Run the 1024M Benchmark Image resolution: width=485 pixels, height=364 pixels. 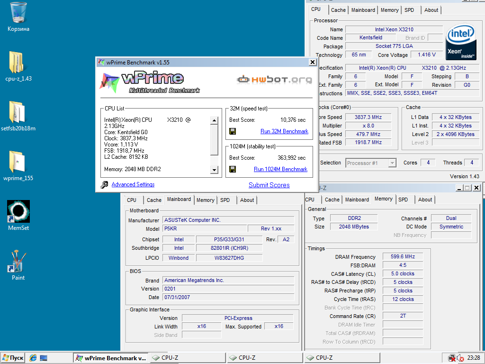pyautogui.click(x=280, y=169)
